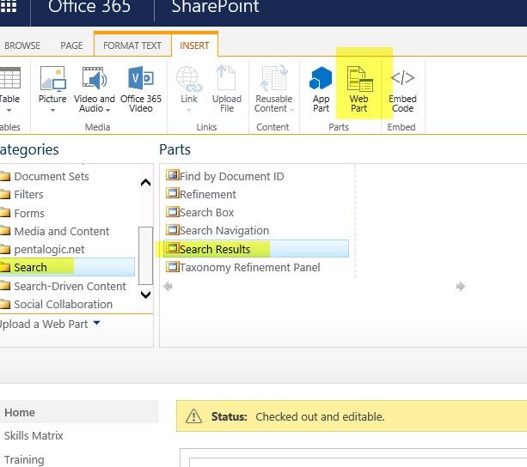
Task: Open the Embed Code tool
Action: [402, 88]
